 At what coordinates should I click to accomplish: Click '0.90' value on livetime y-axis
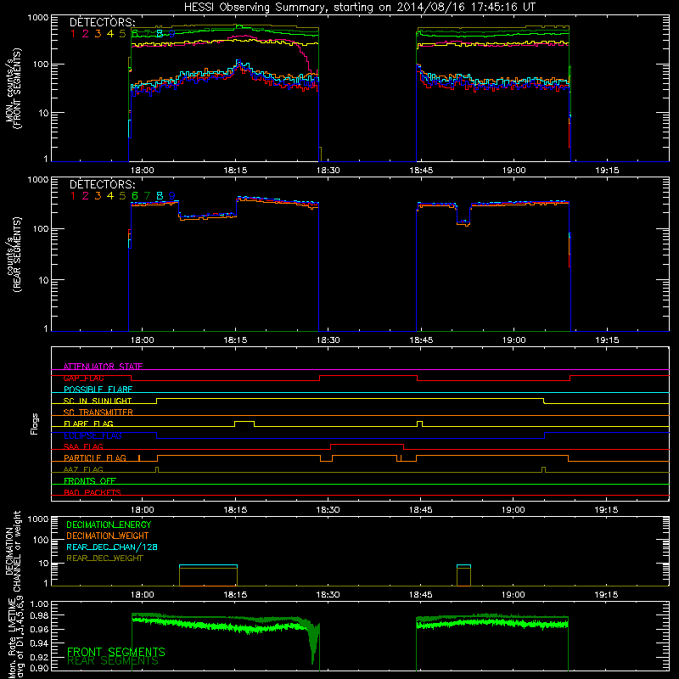pos(39,668)
